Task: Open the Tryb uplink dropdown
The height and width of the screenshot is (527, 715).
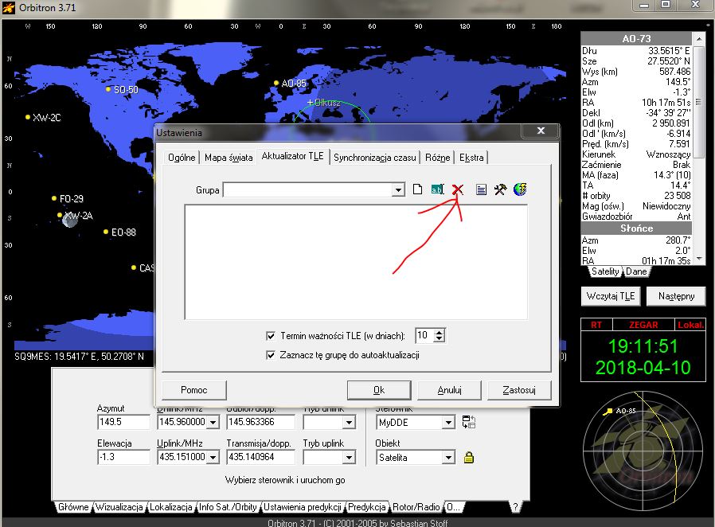Action: pyautogui.click(x=349, y=457)
